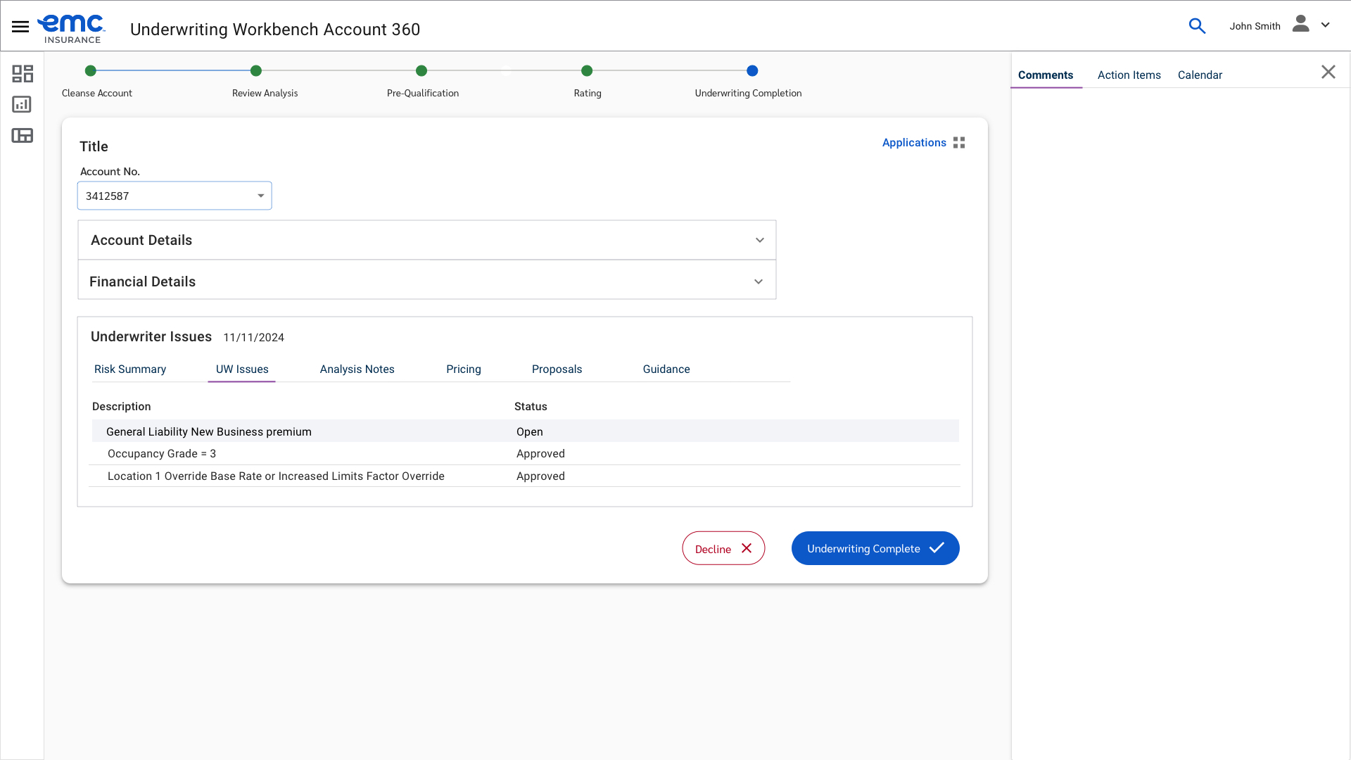1351x760 pixels.
Task: Expand the Account Details section
Action: [759, 241]
